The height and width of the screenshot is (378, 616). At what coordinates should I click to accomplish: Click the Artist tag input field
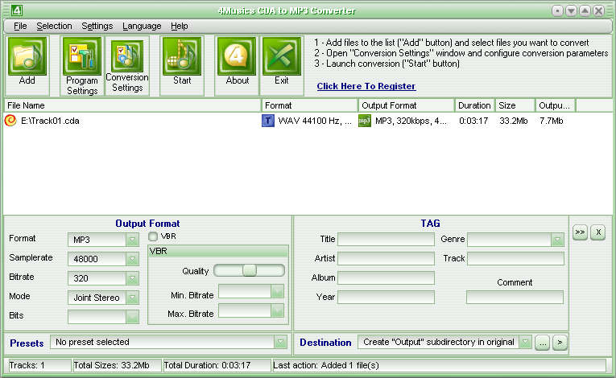(x=387, y=258)
